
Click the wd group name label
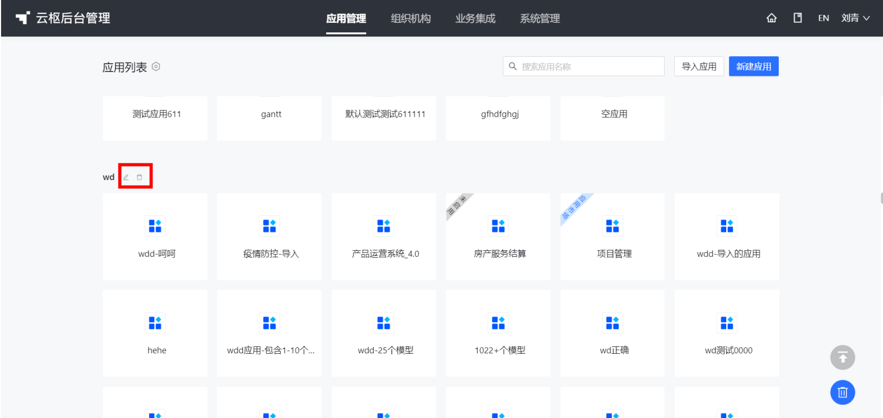pos(108,177)
